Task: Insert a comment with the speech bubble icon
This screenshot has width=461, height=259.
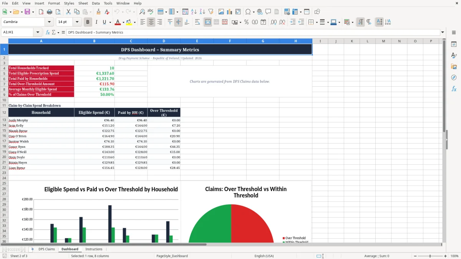Action: [x=268, y=12]
